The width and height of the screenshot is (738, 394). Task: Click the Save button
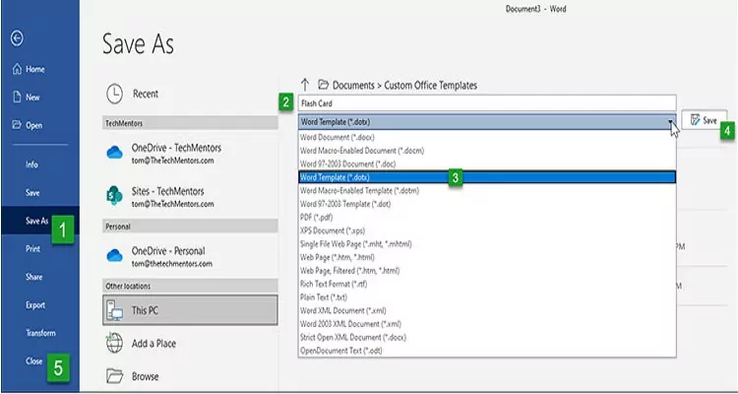(x=705, y=120)
